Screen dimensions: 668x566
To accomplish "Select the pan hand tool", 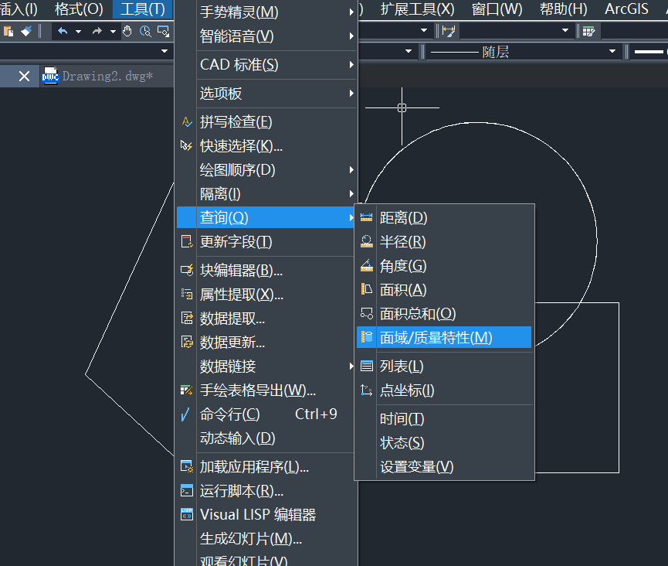I will pos(127,31).
